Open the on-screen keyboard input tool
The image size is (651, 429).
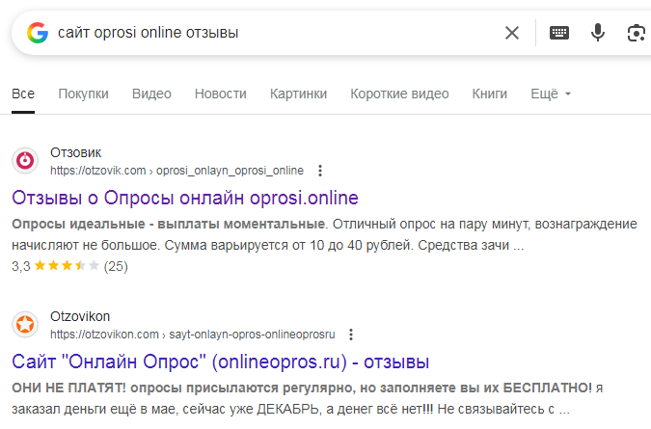point(558,33)
